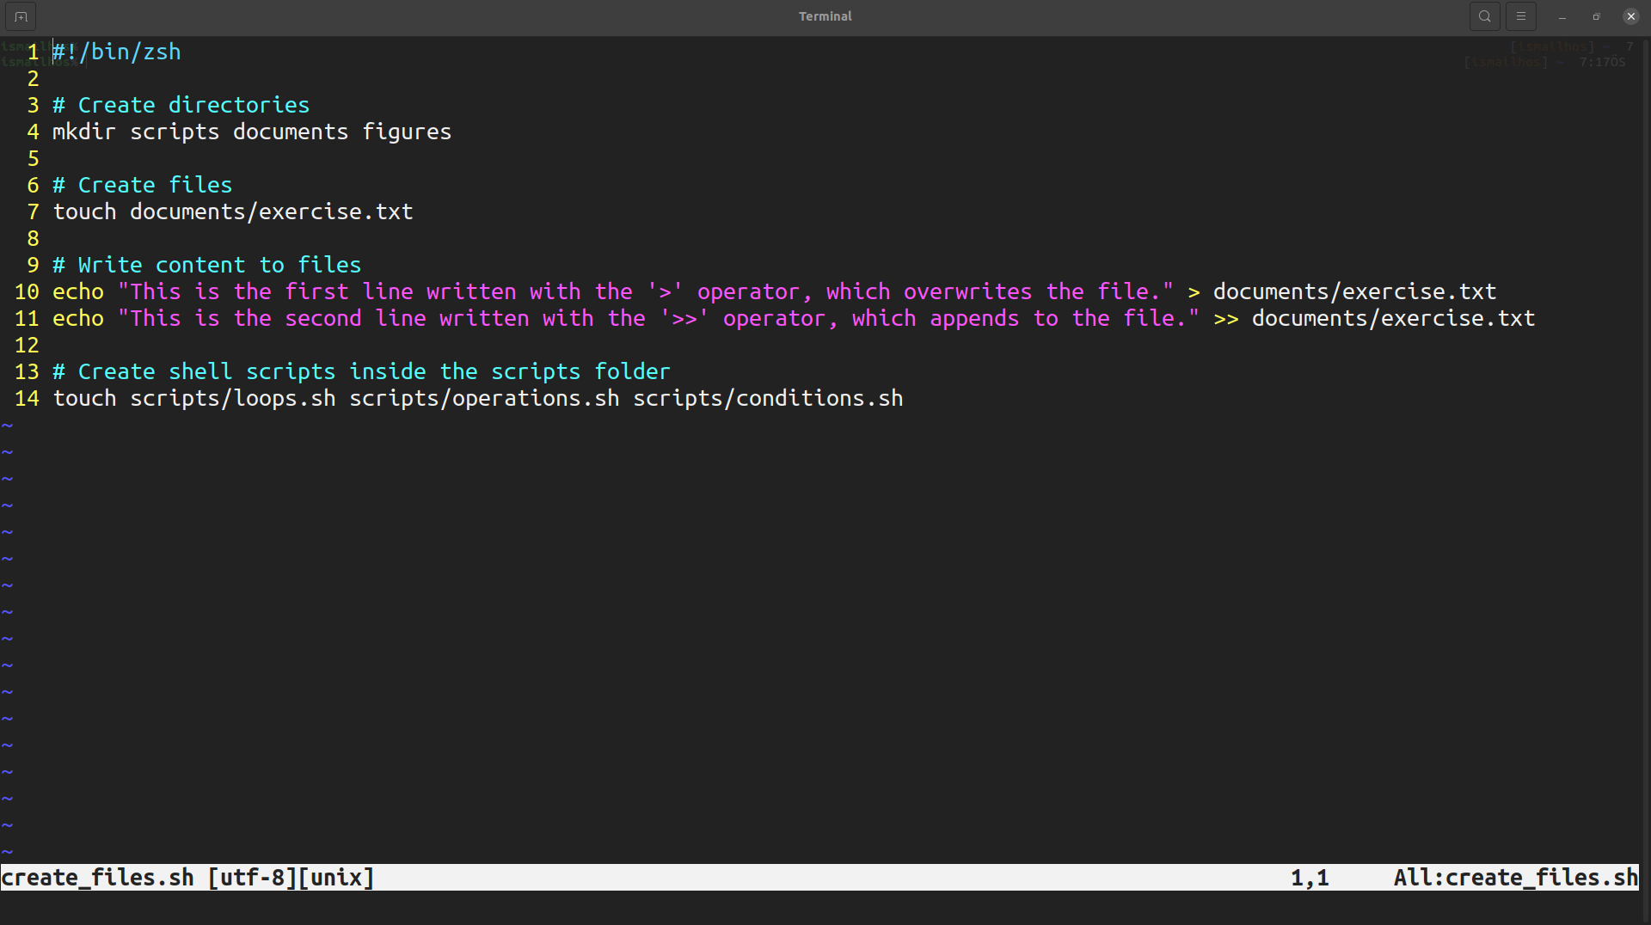The height and width of the screenshot is (925, 1651).
Task: Click 'documents/exercise.txt' at end of line 10
Action: [x=1354, y=291]
